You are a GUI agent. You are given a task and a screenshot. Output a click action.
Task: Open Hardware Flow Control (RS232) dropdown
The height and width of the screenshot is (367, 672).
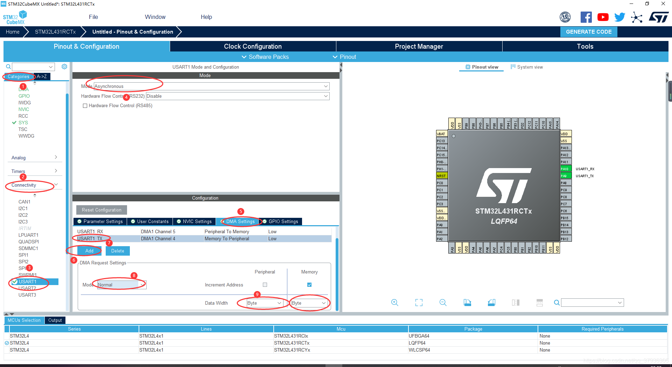tap(238, 96)
